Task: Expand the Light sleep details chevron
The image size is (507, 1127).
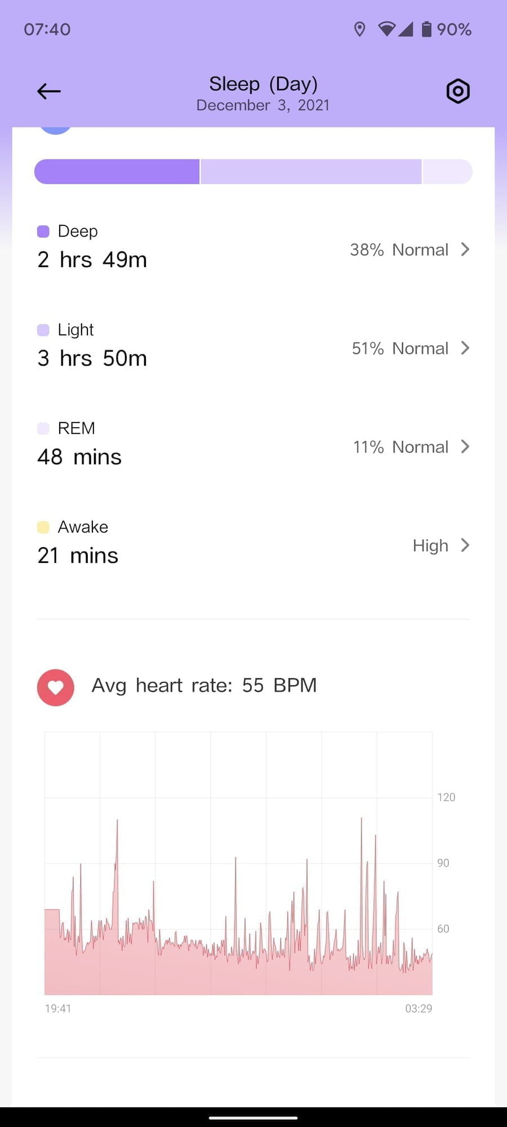Action: tap(465, 348)
